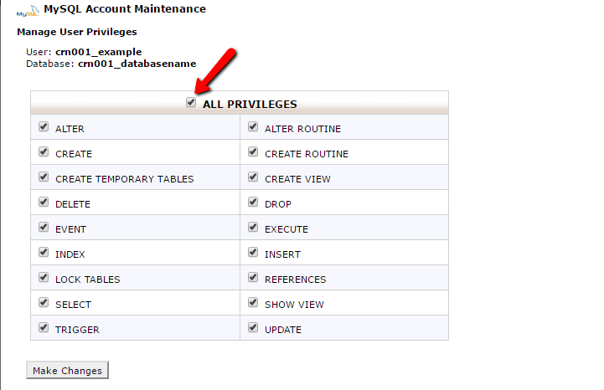This screenshot has width=604, height=390.
Task: Uncheck the DROP privilege checkbox
Action: tap(253, 203)
